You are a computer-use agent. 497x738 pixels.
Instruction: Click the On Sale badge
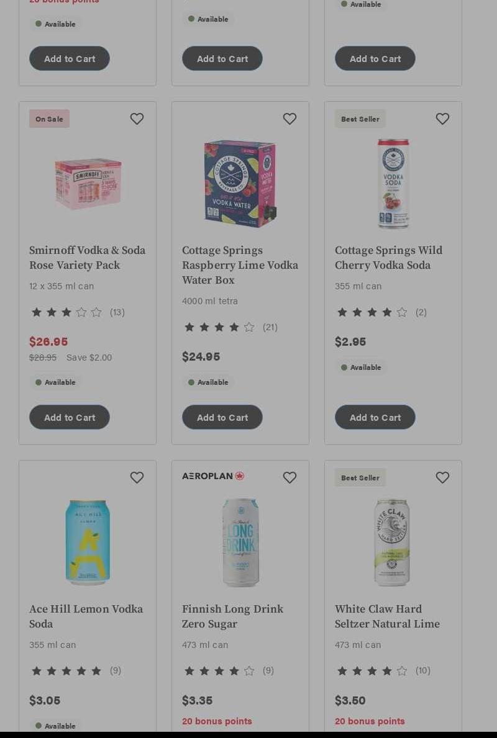50,119
